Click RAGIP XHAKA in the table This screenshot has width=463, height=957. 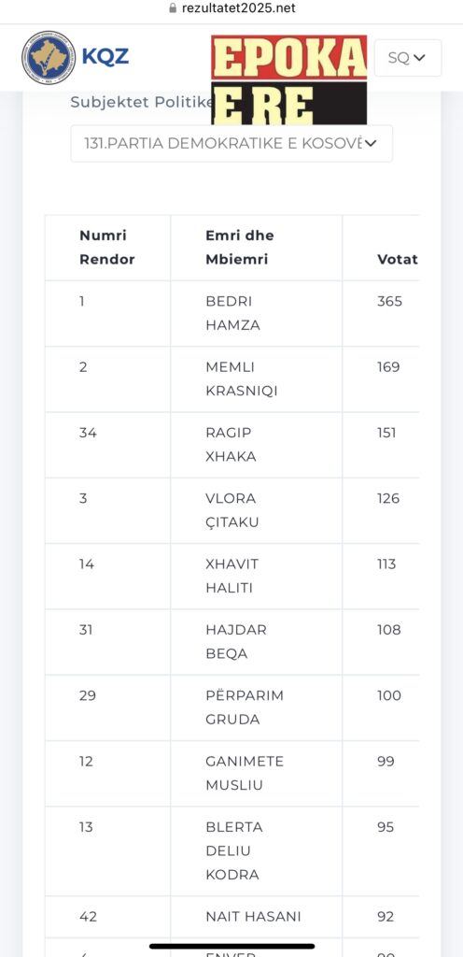(x=231, y=444)
